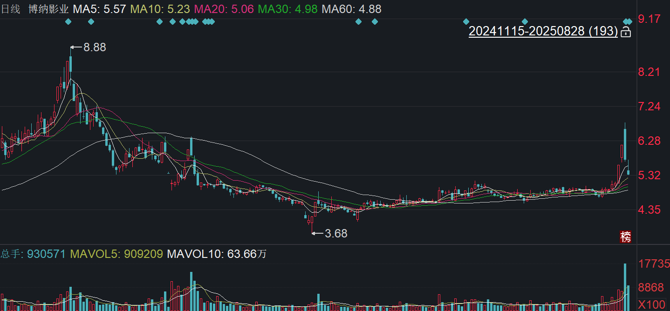This screenshot has height=311, width=670.
Task: Open the date range 20241115-20250828 link
Action: point(543,31)
